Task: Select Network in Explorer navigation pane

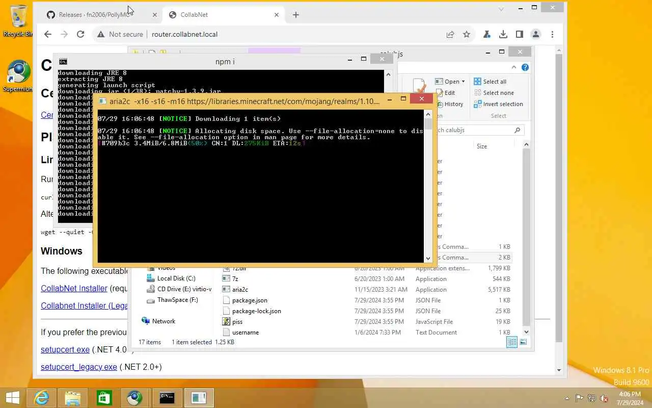Action: 158,321
